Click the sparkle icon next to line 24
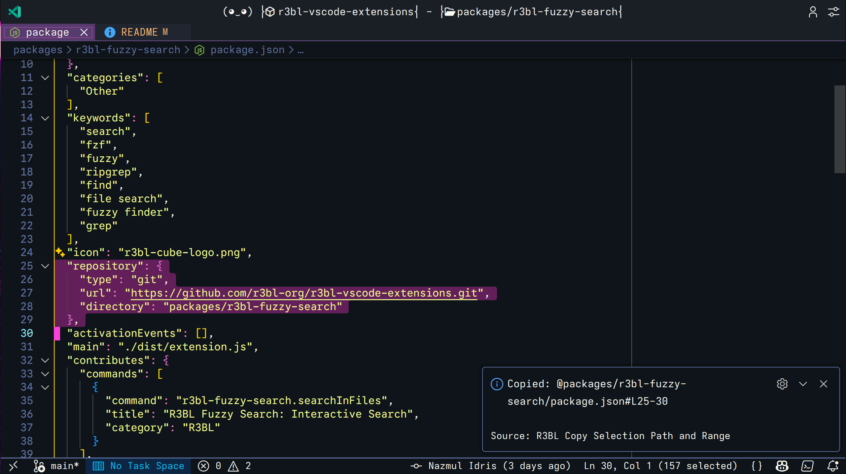Screen dimensions: 846x474 pos(60,252)
